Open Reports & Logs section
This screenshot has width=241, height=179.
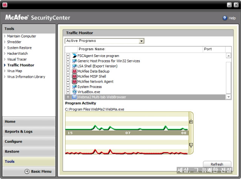coord(29,131)
